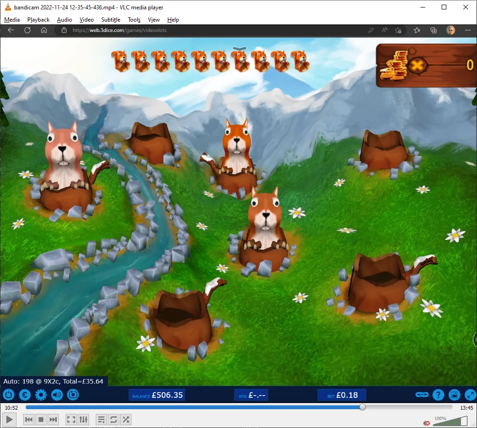Click the VLC cone title icon
The height and width of the screenshot is (428, 477).
[8, 7]
